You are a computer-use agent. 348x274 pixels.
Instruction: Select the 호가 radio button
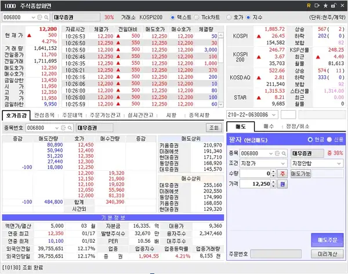tap(229, 17)
